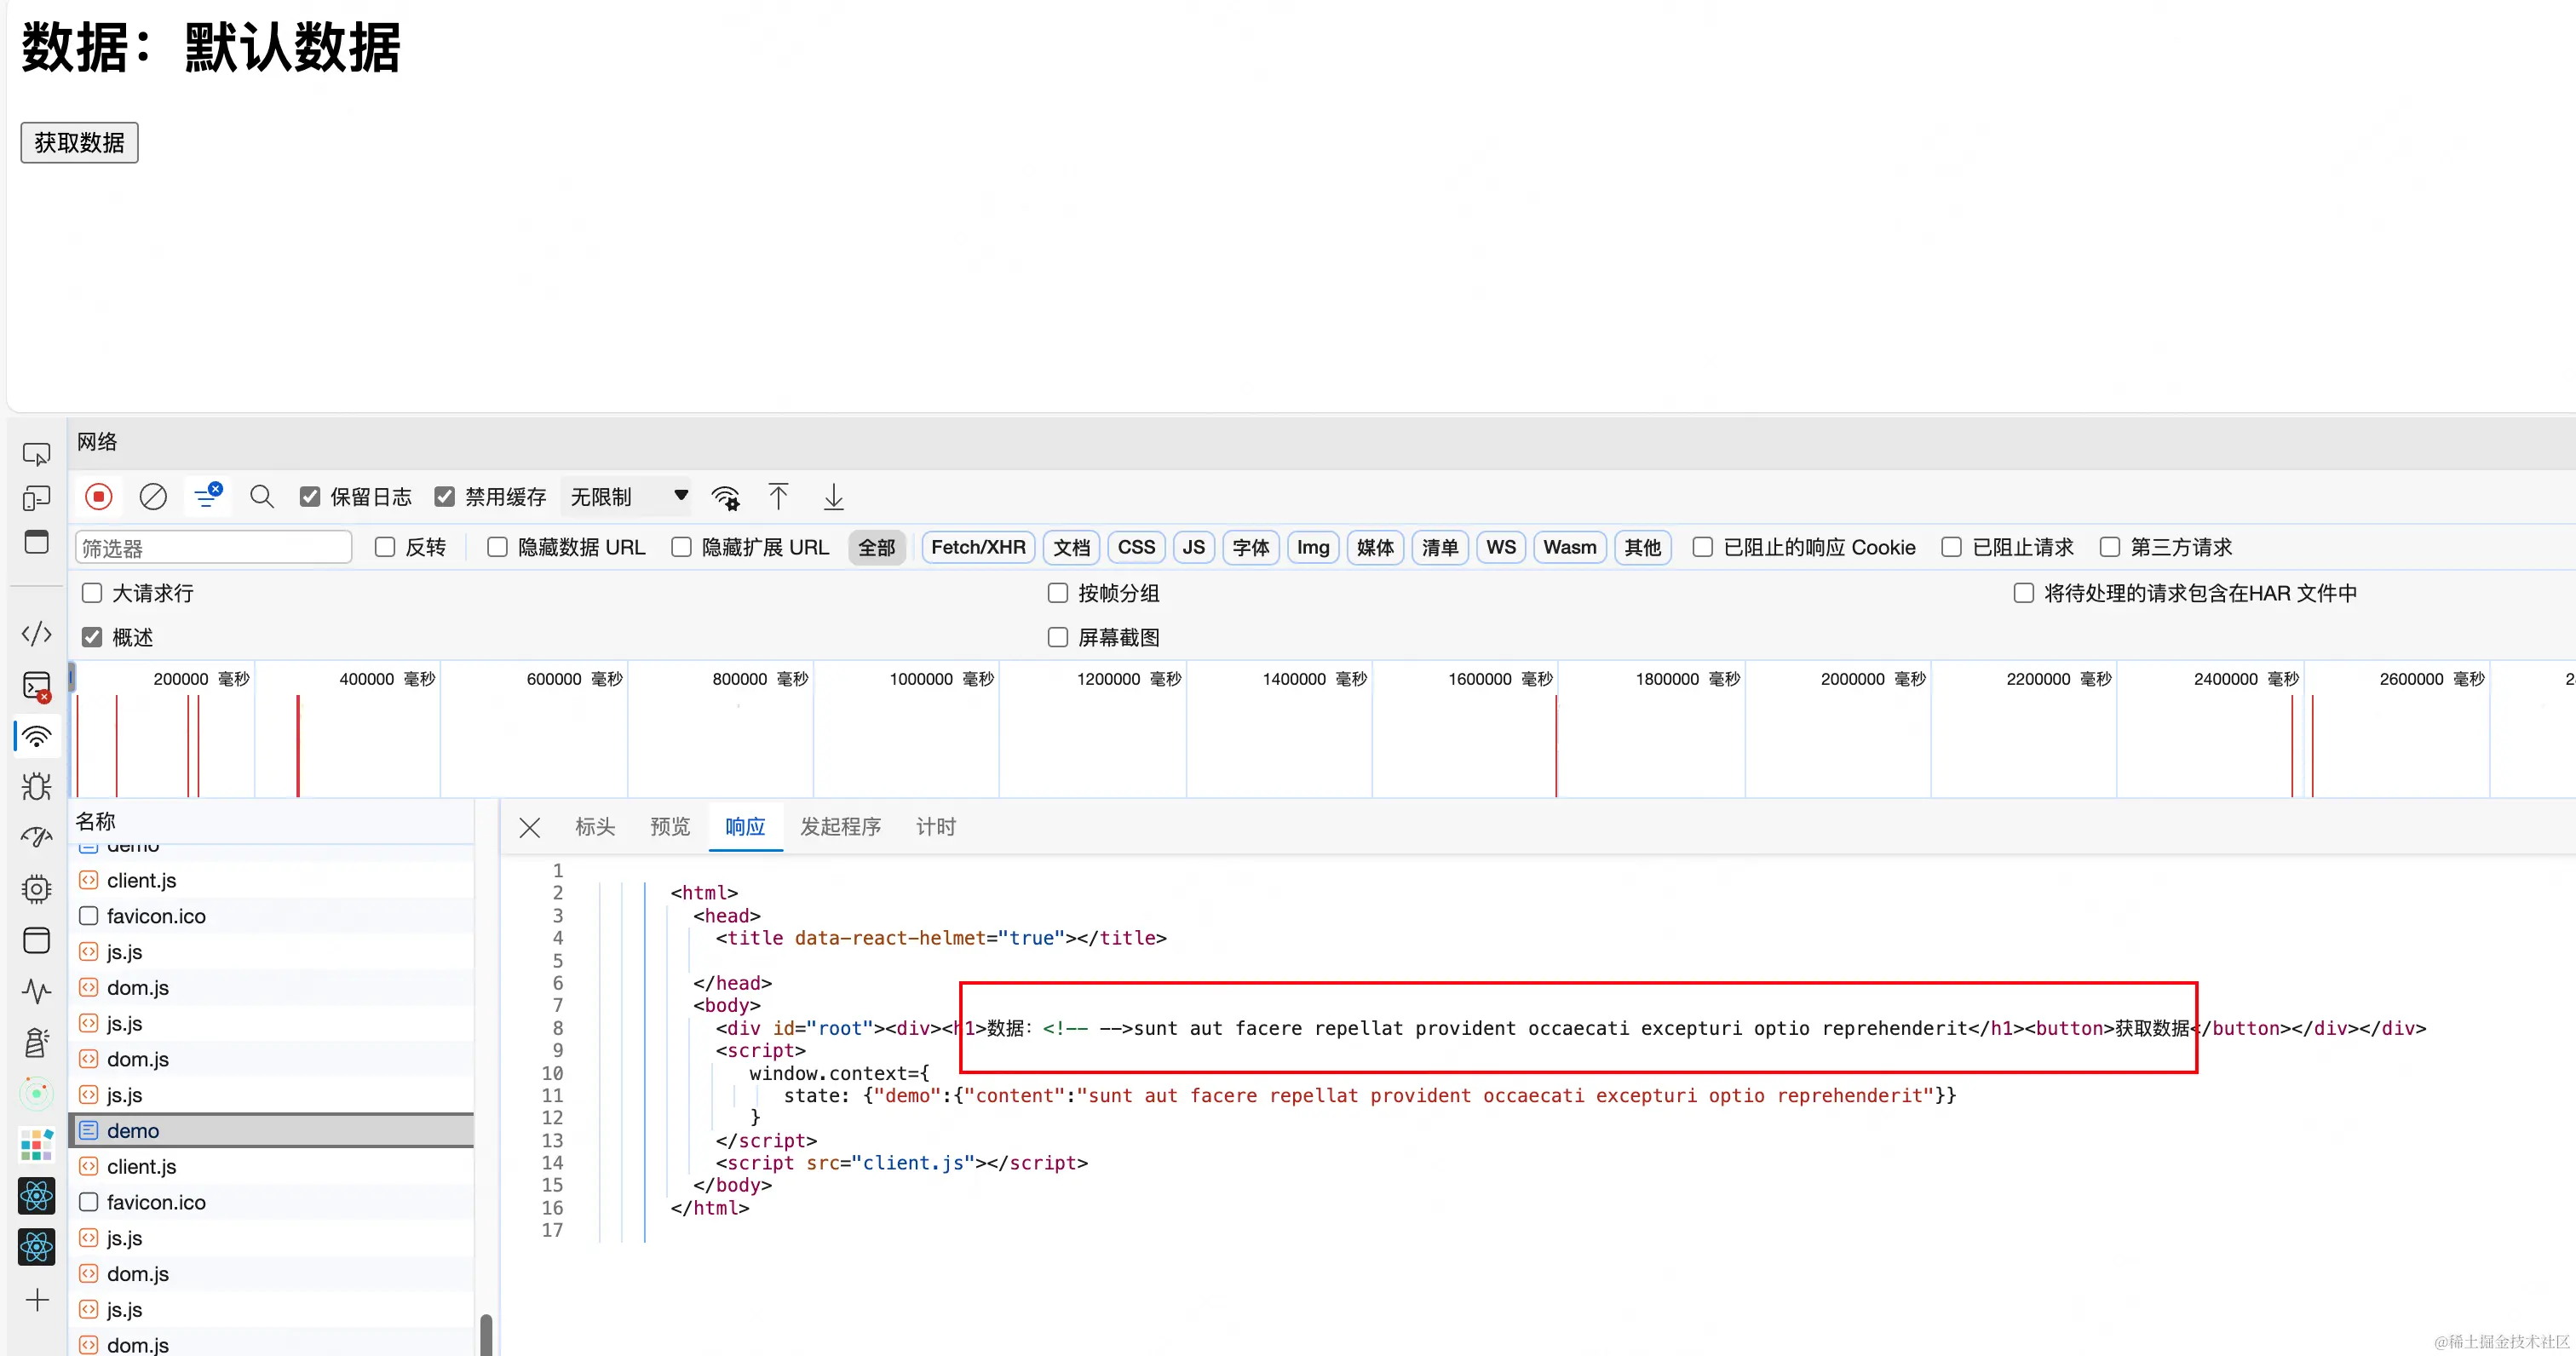Enable Hide extension URLs checkbox (隐藏扩展 URL)
The width and height of the screenshot is (2576, 1356).
pyautogui.click(x=681, y=548)
